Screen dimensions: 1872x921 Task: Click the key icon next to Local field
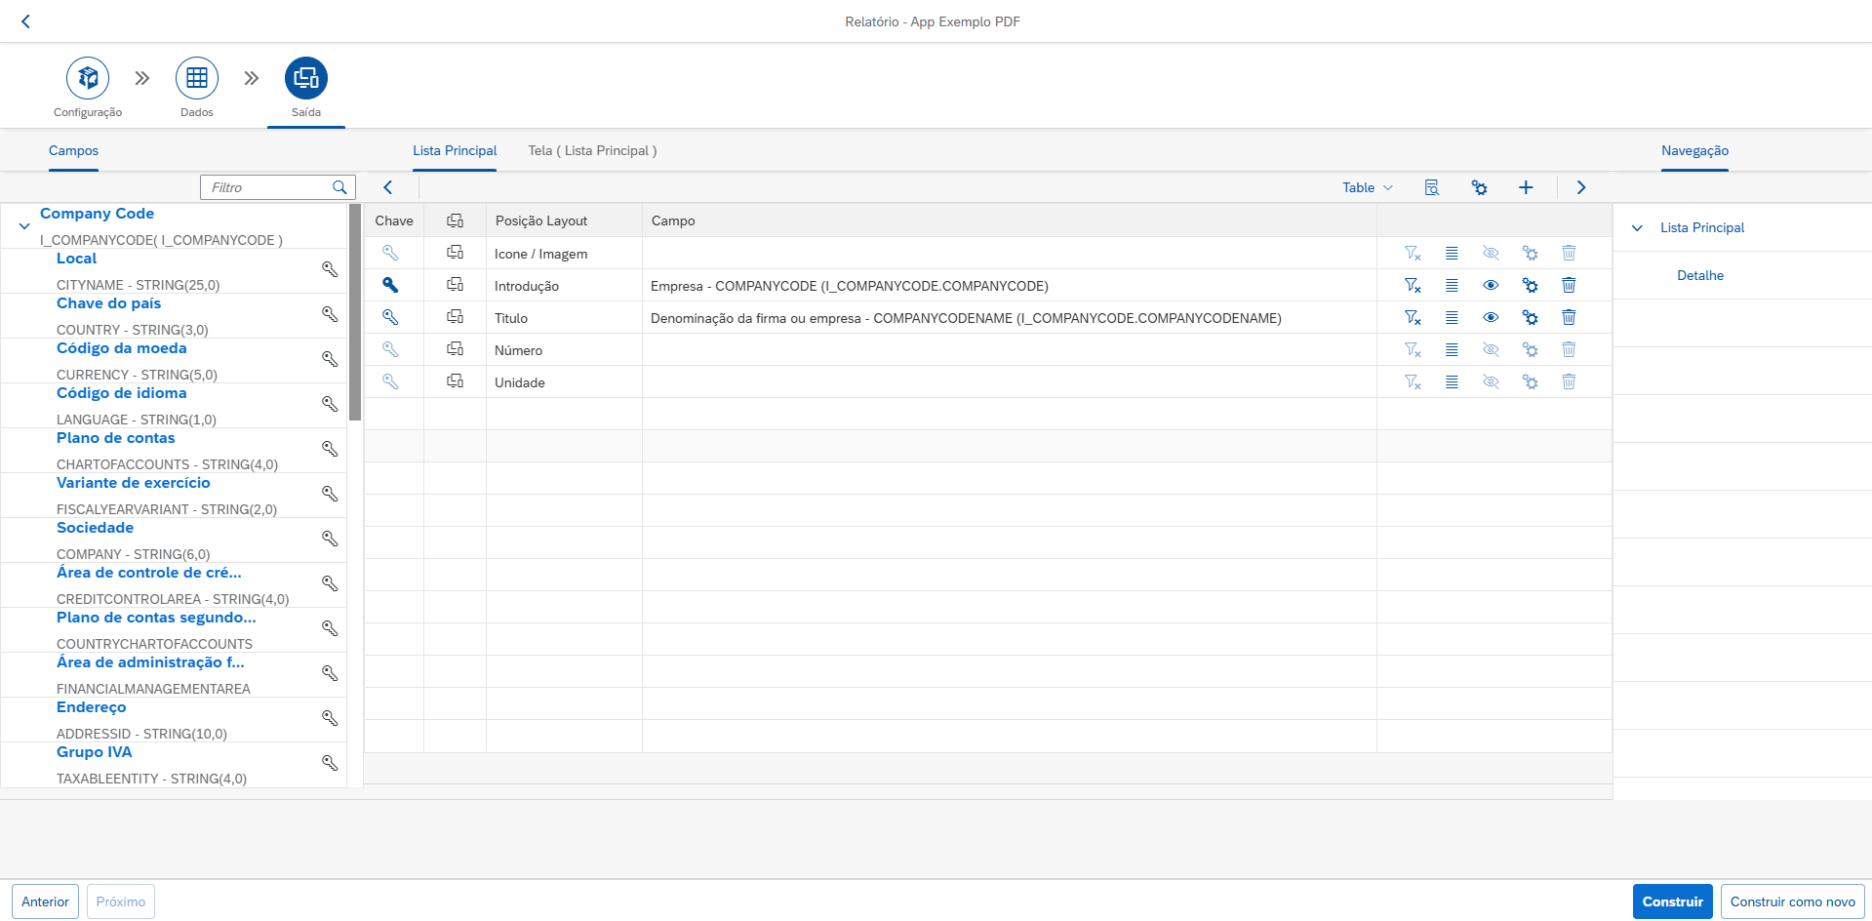coord(330,269)
